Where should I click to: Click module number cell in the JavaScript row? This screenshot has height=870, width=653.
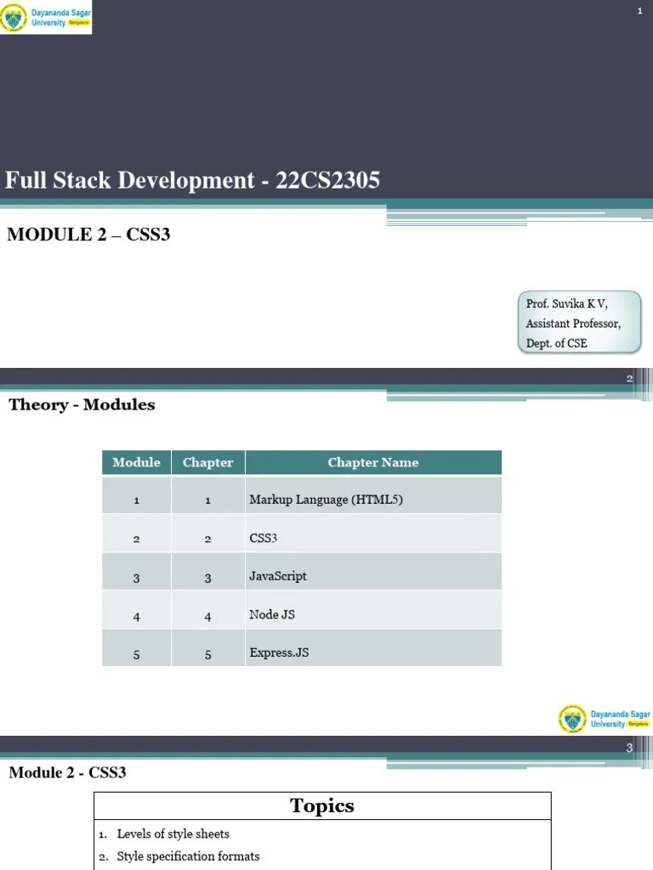[137, 572]
